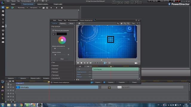Click Допуск интенсивности slider handle

[55, 48]
